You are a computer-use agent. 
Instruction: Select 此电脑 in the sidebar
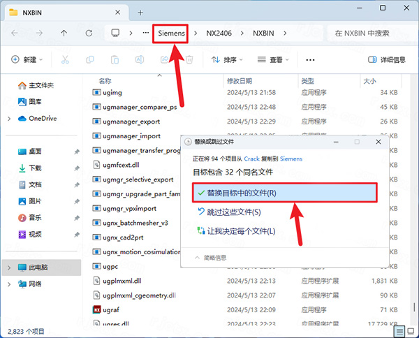(x=41, y=267)
